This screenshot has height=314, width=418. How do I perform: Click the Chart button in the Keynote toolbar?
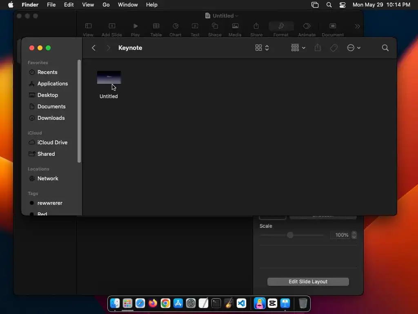(176, 29)
